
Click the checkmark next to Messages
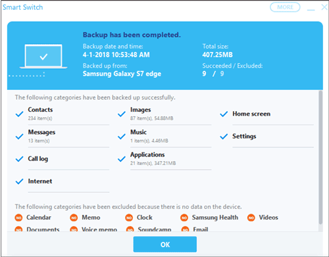click(19, 137)
